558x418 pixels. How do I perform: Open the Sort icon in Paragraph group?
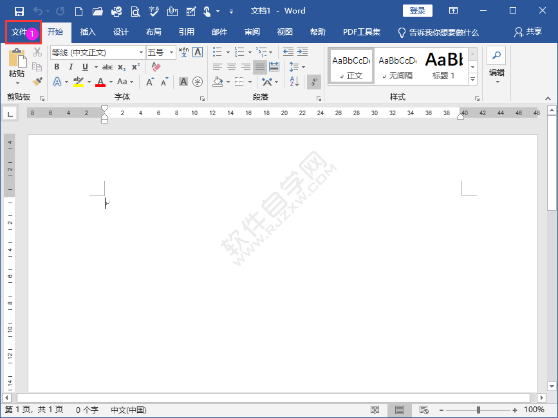[293, 82]
